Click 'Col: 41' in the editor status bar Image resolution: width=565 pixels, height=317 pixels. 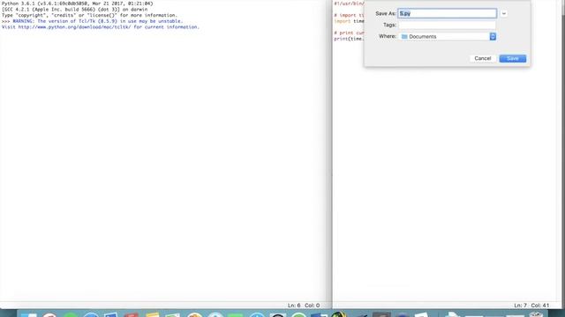pos(539,306)
